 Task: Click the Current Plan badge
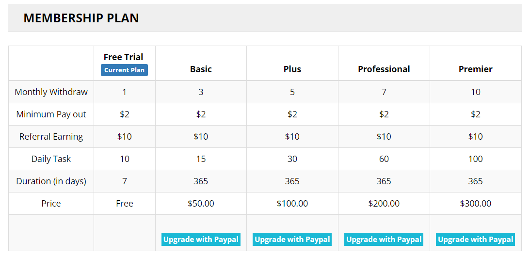point(124,70)
